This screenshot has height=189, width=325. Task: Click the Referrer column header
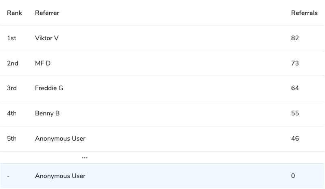click(x=47, y=13)
